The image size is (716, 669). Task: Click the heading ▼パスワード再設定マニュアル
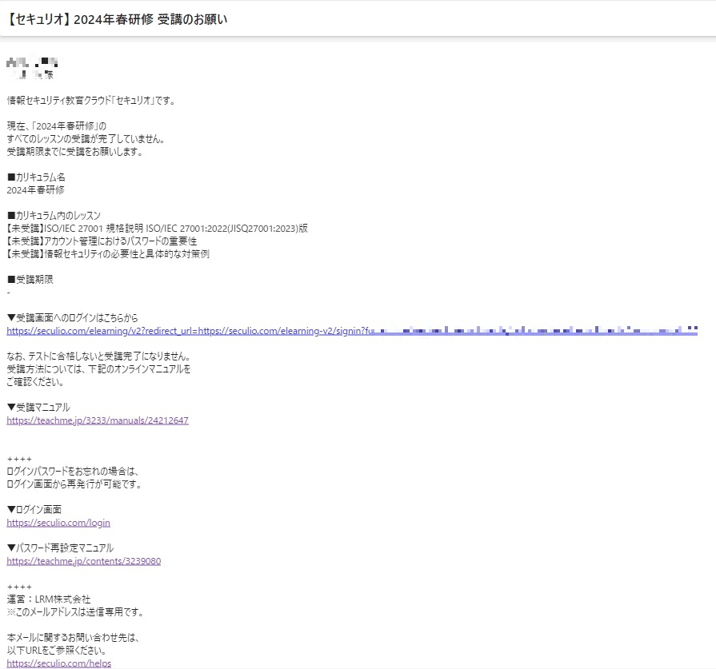pyautogui.click(x=60, y=548)
